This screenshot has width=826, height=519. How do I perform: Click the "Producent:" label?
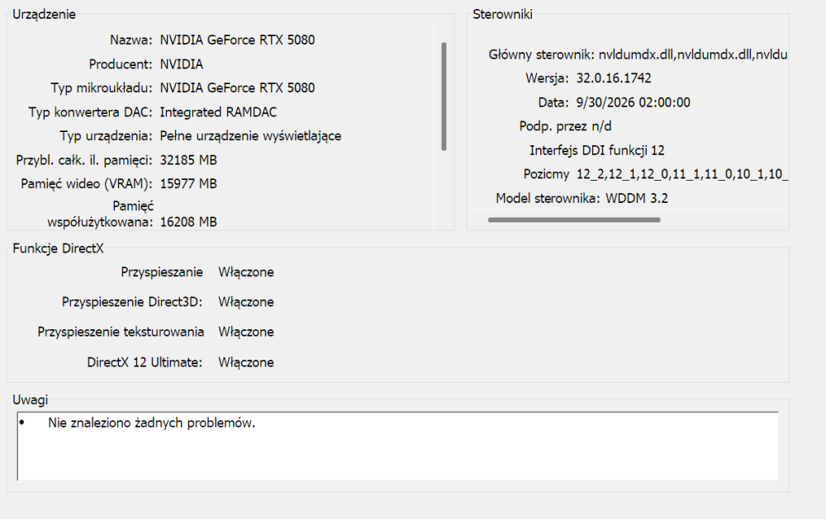pos(121,64)
